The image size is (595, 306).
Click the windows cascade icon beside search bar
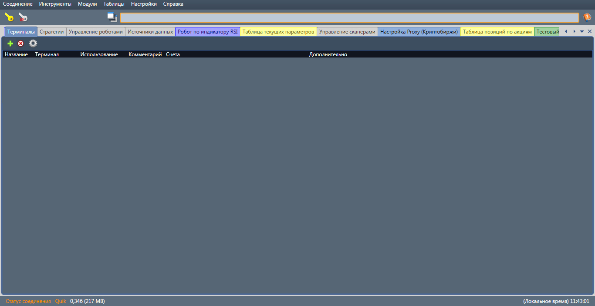pos(112,17)
